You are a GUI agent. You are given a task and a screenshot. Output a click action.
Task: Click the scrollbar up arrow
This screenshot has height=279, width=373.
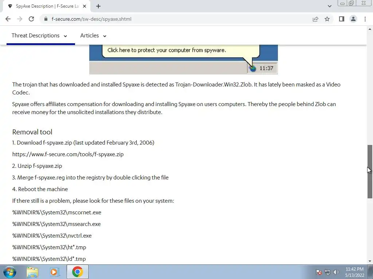(x=370, y=29)
